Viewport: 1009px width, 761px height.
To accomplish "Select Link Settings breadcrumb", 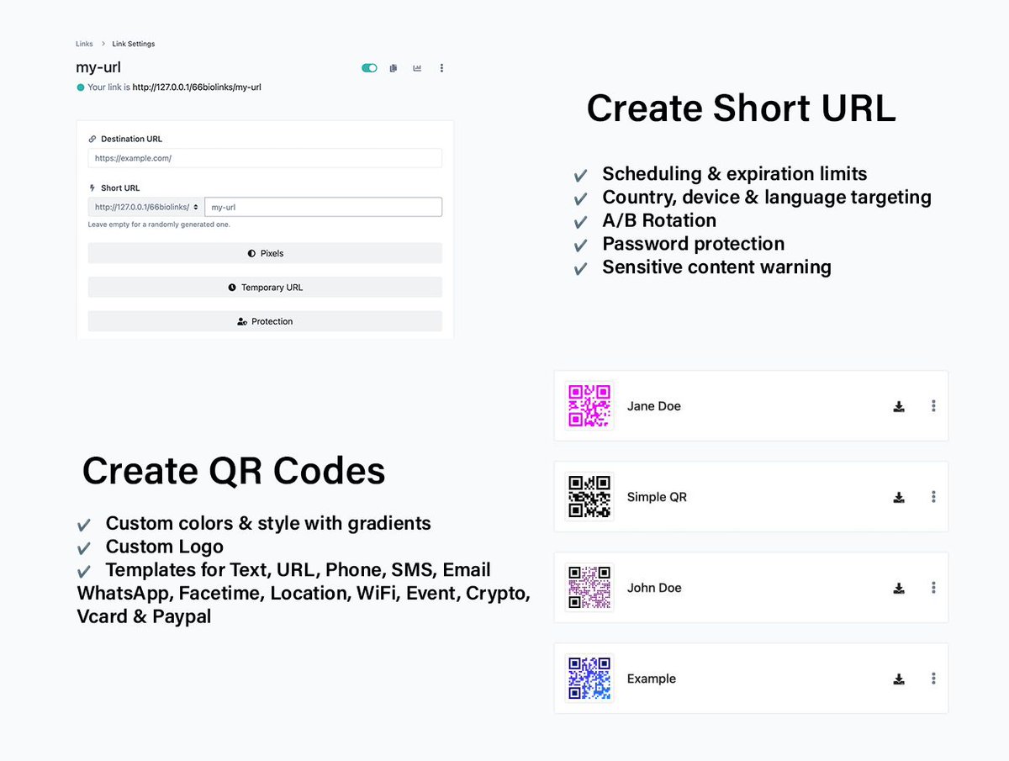I will pos(134,44).
